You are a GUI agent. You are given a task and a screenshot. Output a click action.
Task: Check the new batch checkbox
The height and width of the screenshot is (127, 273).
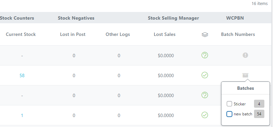coord(229,114)
